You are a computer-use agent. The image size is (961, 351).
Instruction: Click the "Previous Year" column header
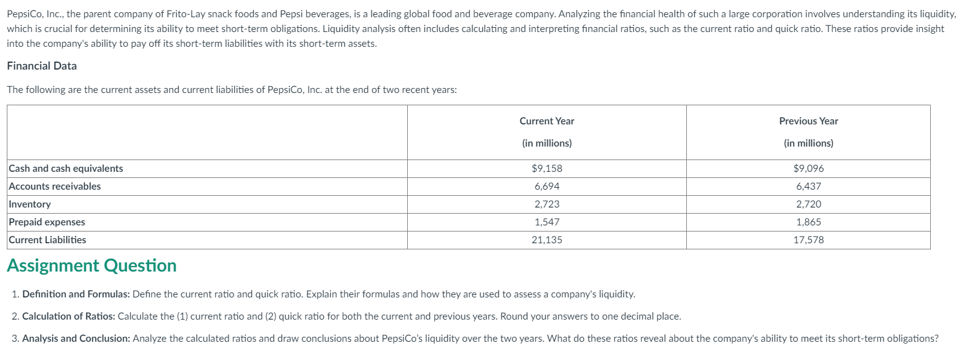coord(808,121)
